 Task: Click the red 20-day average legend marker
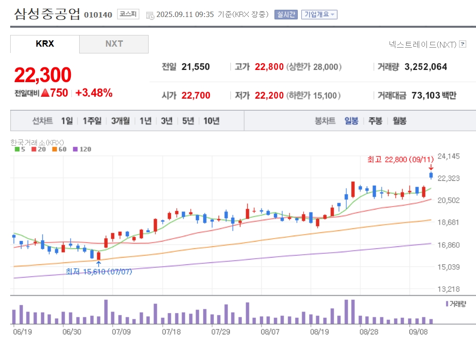[x=34, y=149]
